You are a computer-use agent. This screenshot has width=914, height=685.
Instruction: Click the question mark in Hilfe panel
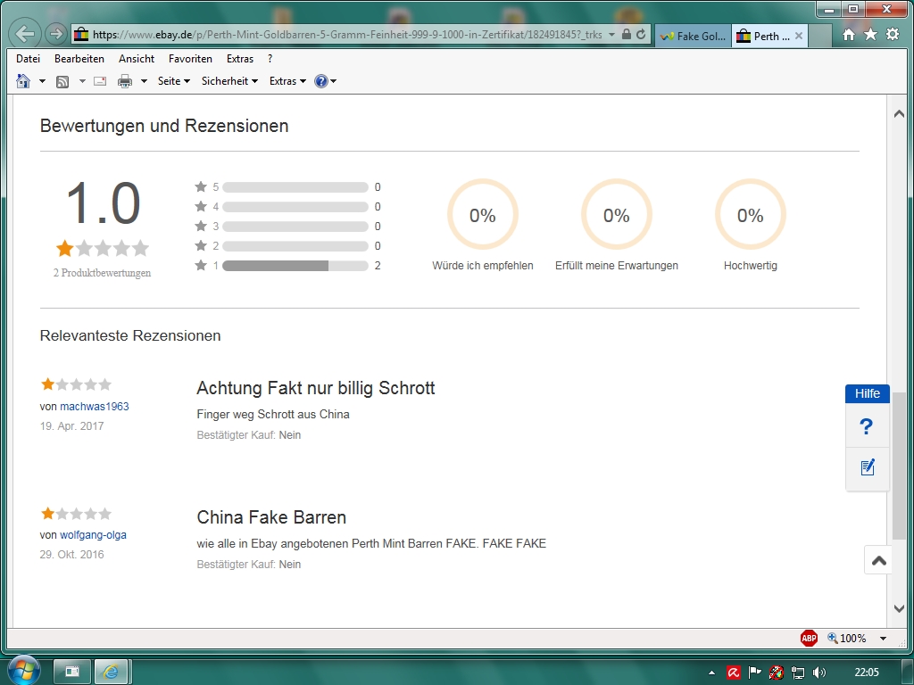pyautogui.click(x=867, y=427)
